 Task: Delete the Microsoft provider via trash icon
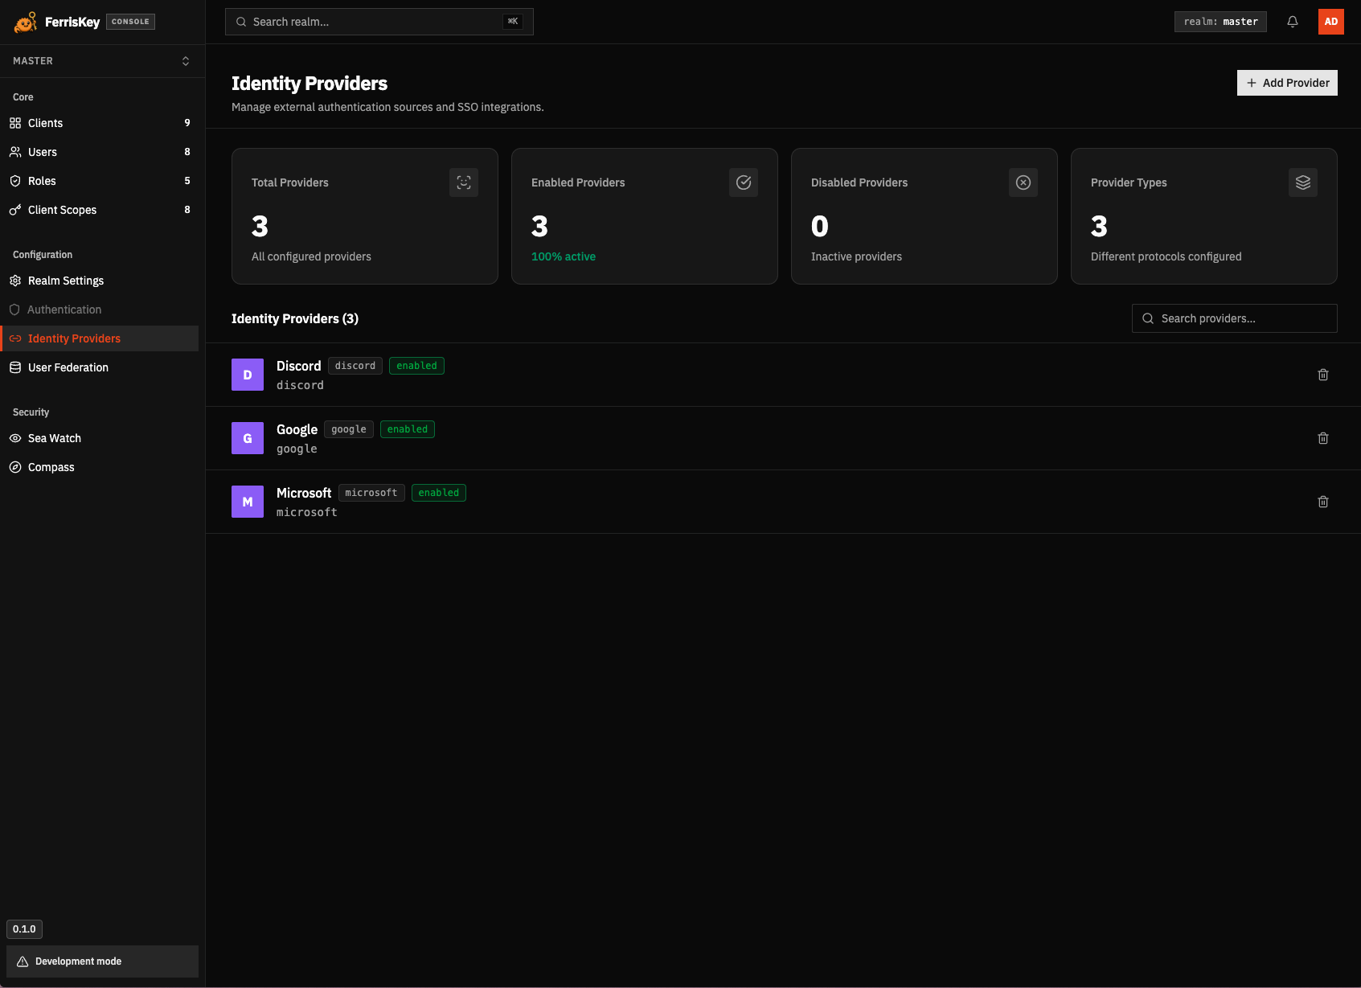1322,501
